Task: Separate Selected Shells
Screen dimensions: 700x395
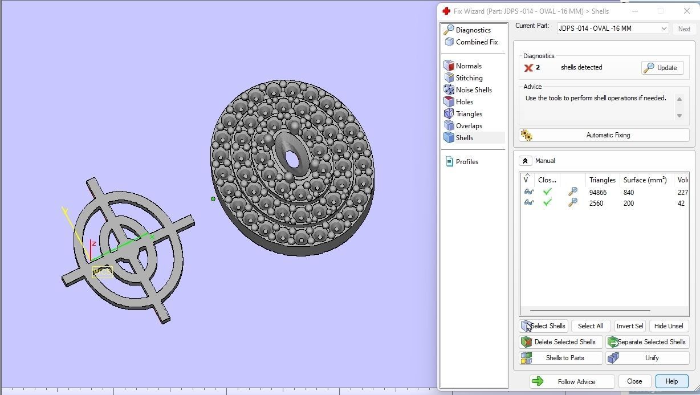Action: [x=647, y=342]
